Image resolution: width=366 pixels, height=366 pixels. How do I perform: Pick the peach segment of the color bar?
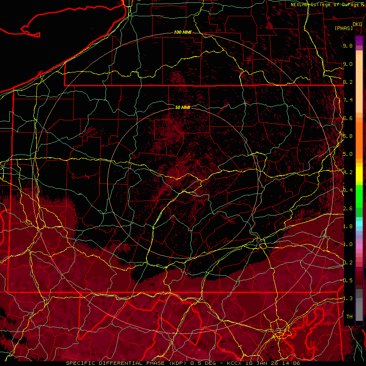(x=359, y=84)
